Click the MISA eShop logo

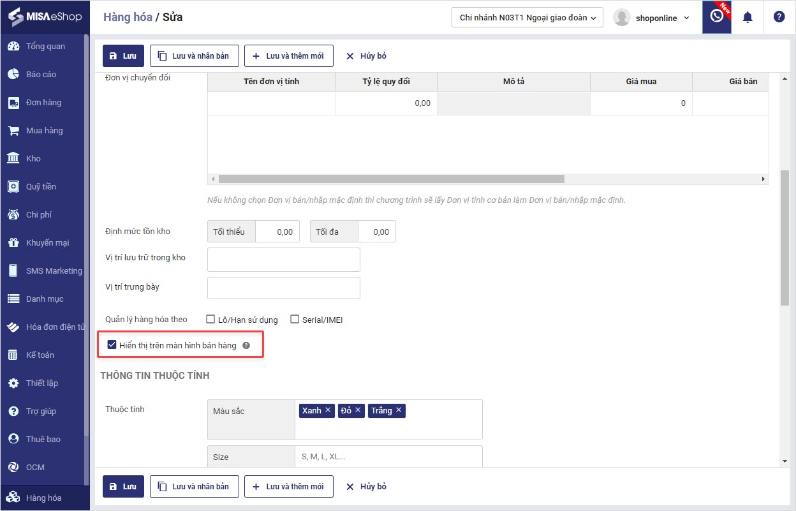coord(45,17)
